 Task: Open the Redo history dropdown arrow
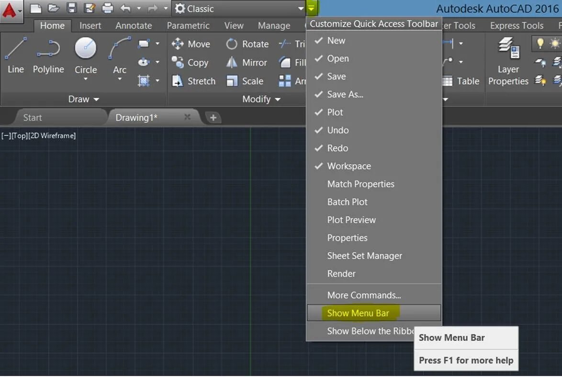point(166,8)
